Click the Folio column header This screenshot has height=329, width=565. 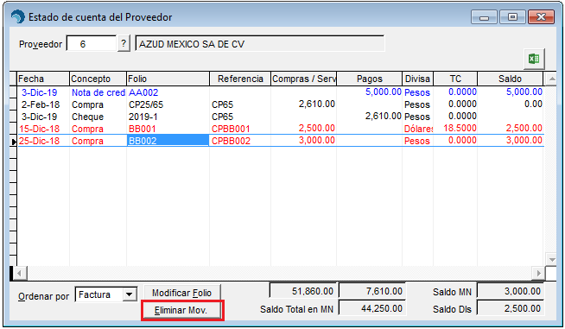[168, 79]
